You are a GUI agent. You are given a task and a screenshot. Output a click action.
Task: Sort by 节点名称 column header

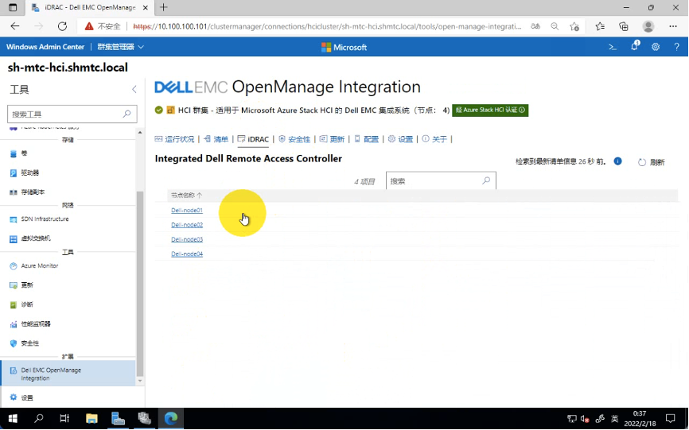click(186, 196)
